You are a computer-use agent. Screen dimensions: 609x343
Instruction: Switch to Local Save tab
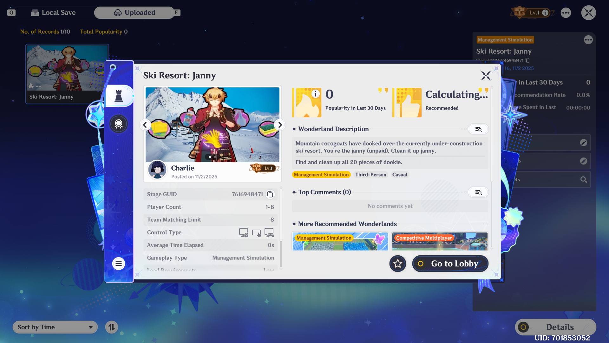pyautogui.click(x=54, y=13)
